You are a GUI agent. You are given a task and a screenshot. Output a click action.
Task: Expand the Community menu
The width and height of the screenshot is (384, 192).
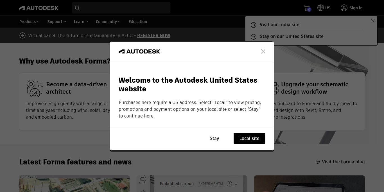(108, 22)
